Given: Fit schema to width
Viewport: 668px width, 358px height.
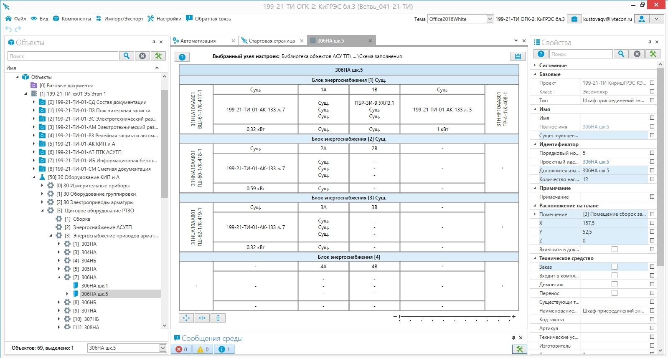Looking at the screenshot, I should (x=202, y=318).
